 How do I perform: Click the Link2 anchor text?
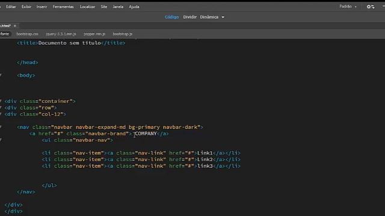[x=205, y=160]
